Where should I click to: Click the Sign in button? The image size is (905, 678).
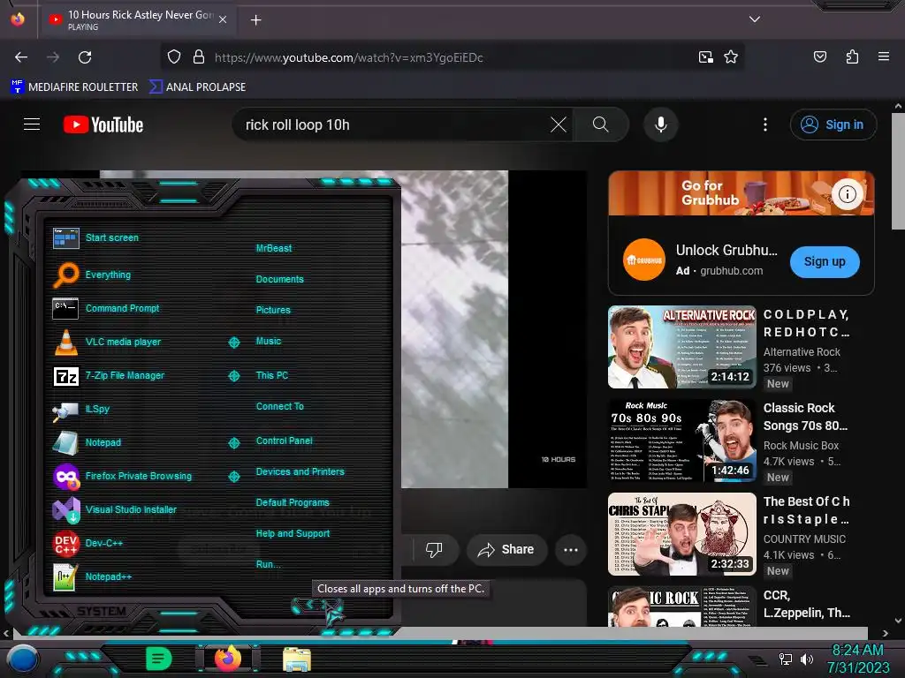pyautogui.click(x=833, y=124)
